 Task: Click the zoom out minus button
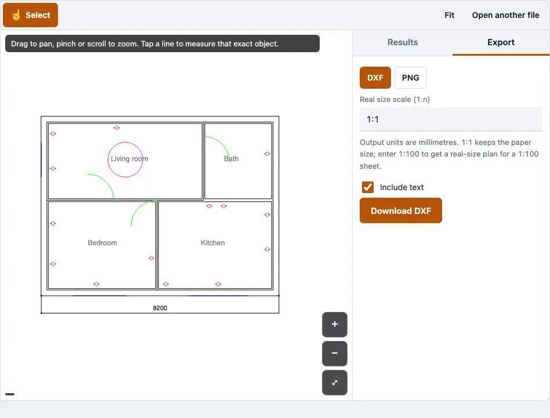[x=335, y=353]
